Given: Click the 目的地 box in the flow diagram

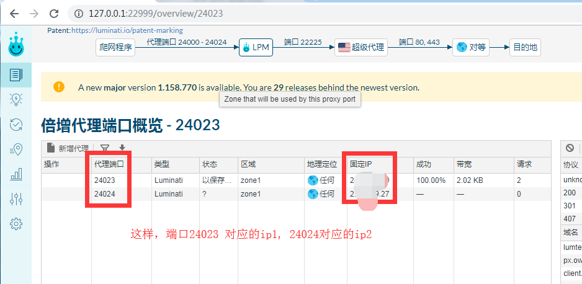Looking at the screenshot, I should tap(525, 48).
